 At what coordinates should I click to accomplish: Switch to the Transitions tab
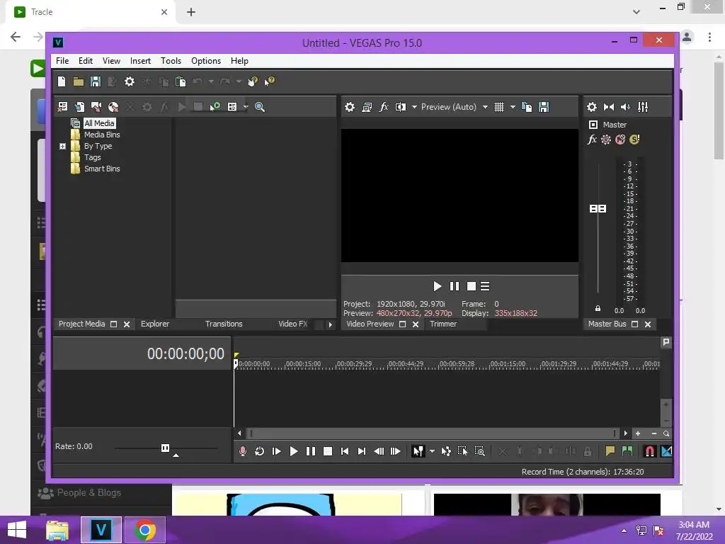(x=224, y=324)
